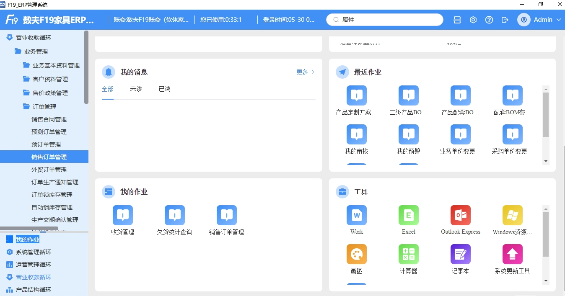Open 自动锁库存管理 tree item
The image size is (565, 296).
[52, 207]
